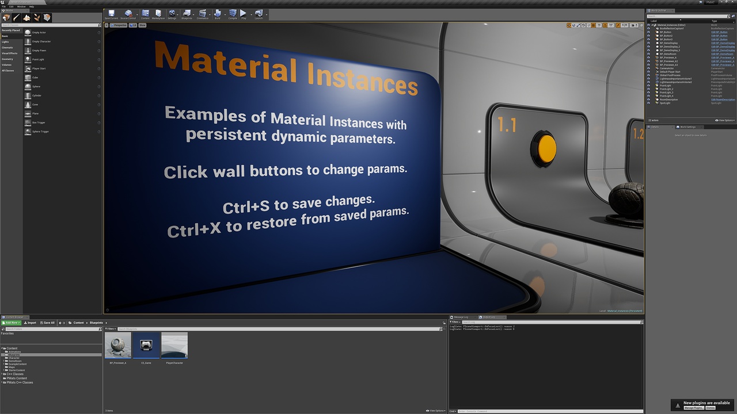Toggle visibility eye for SpotLight
Viewport: 737px width, 414px height.
(x=648, y=103)
